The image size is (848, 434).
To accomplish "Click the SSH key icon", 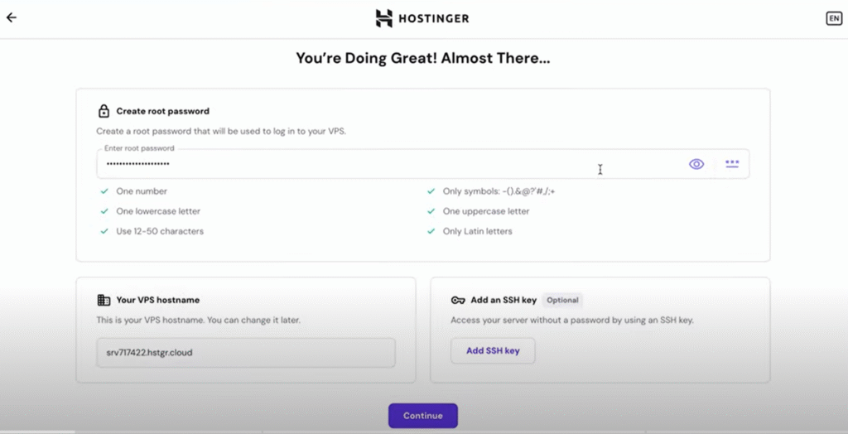I will tap(458, 301).
